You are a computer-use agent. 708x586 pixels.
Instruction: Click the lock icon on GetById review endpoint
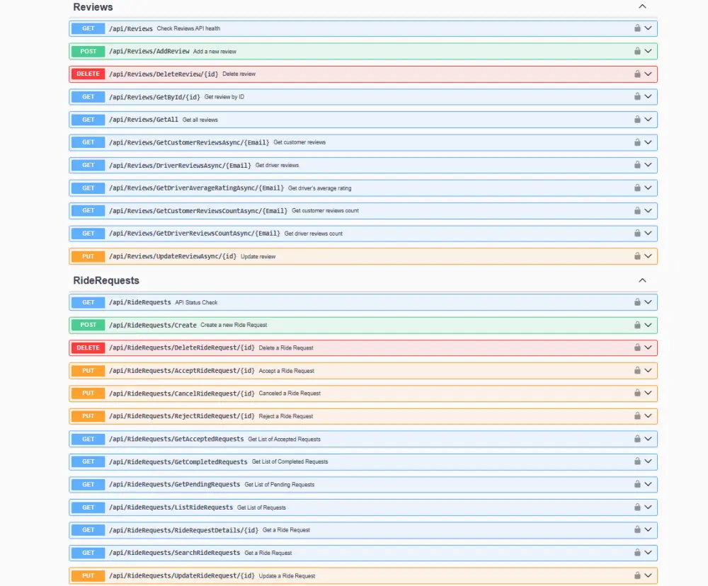[638, 96]
